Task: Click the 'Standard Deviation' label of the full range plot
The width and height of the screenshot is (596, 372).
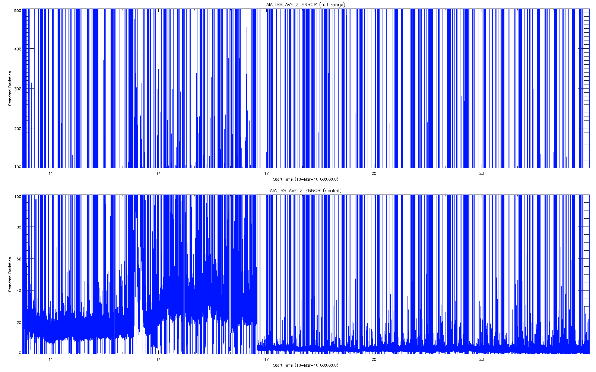Action: point(10,89)
